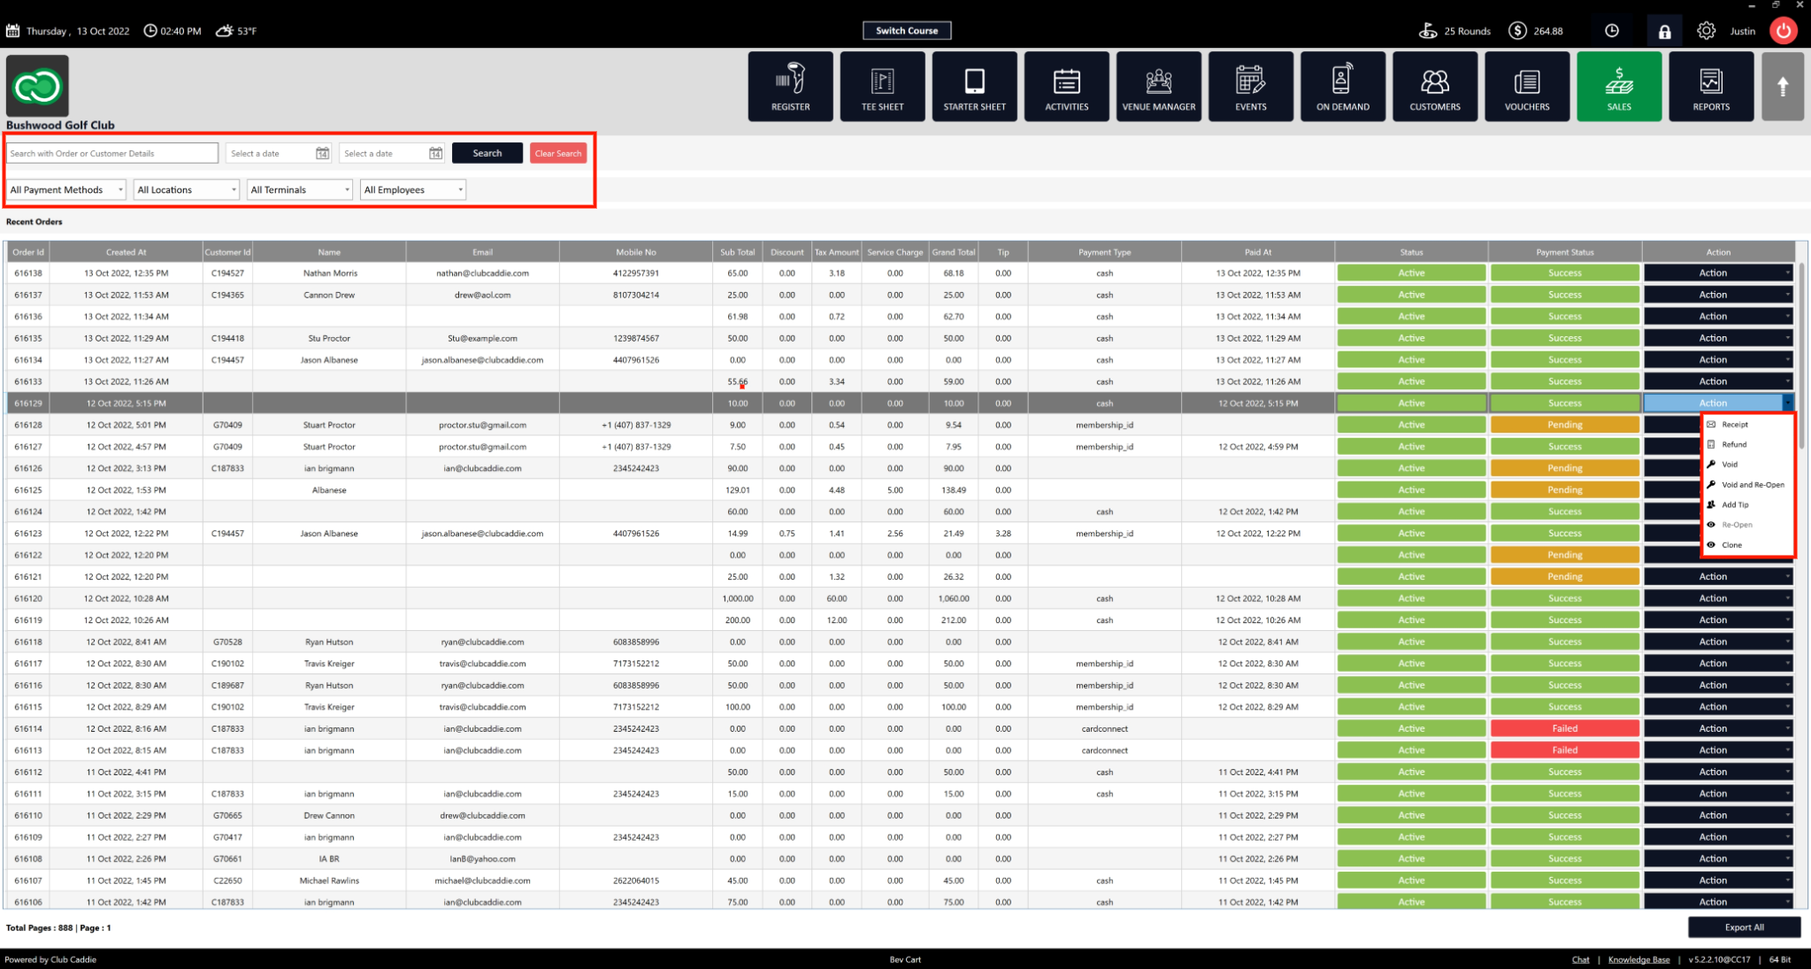Click the lock screen icon
The width and height of the screenshot is (1811, 969).
pyautogui.click(x=1664, y=31)
